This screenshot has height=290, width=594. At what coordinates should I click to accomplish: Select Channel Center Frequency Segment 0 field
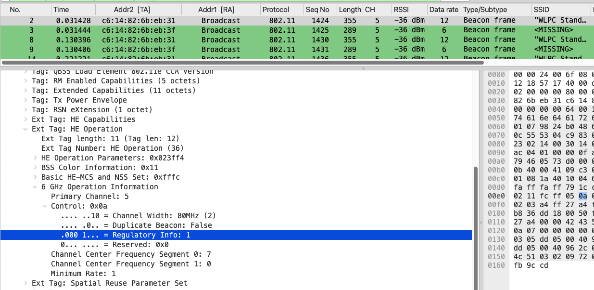[131, 254]
